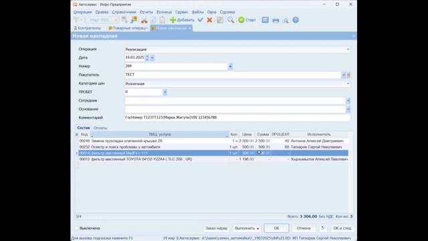This screenshot has width=428, height=241.
Task: Open the Сервис menu
Action: [x=181, y=12]
